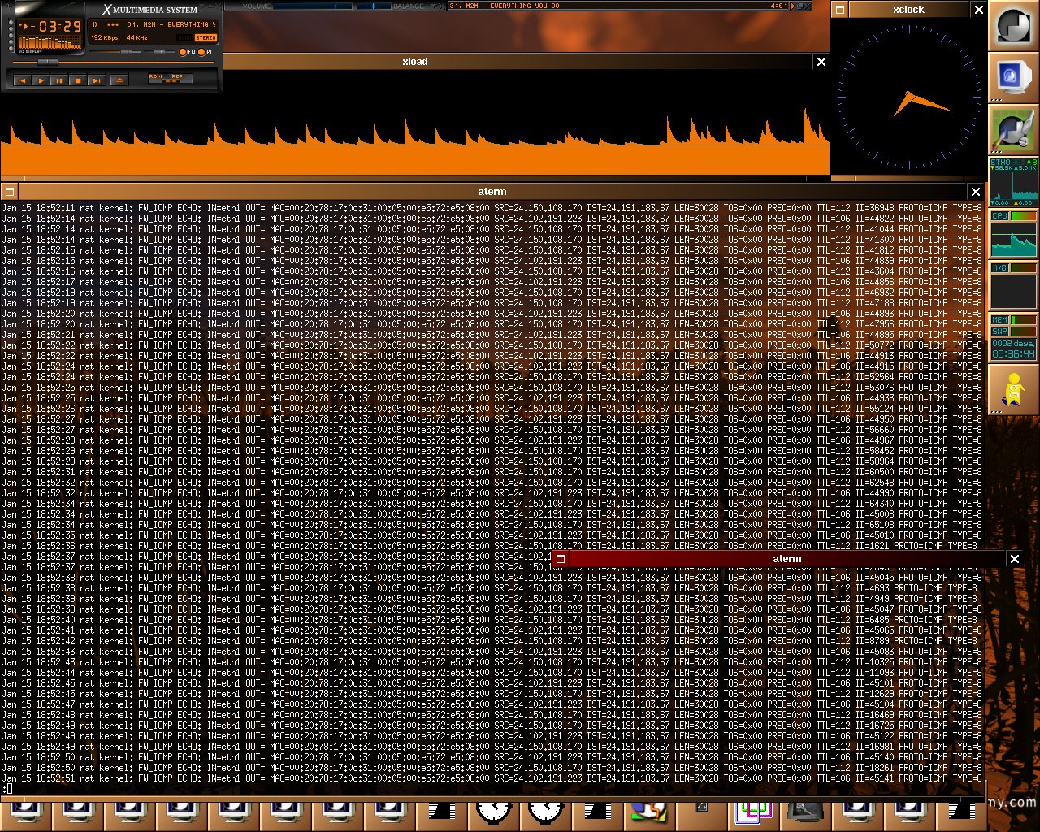Click the XMMS song seek bar
This screenshot has width=1040, height=832.
click(x=114, y=63)
